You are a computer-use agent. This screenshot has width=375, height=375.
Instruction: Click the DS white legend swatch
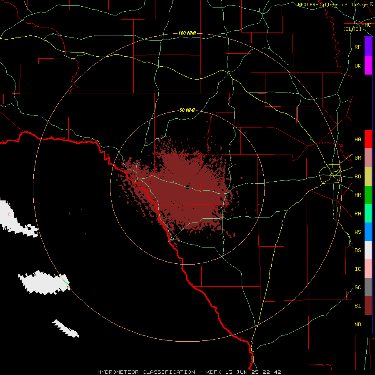coord(368,250)
